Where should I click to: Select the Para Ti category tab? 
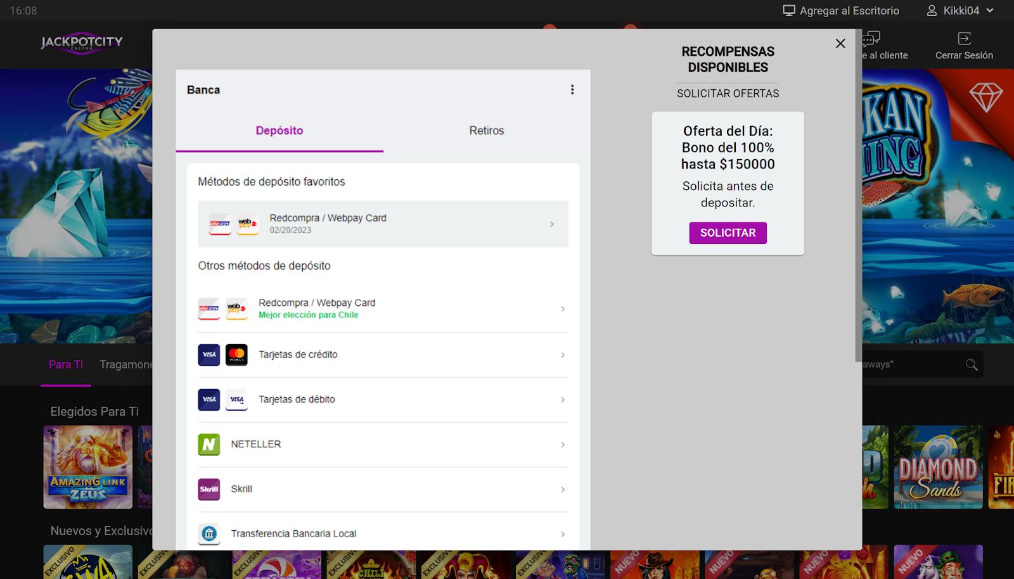tap(66, 364)
